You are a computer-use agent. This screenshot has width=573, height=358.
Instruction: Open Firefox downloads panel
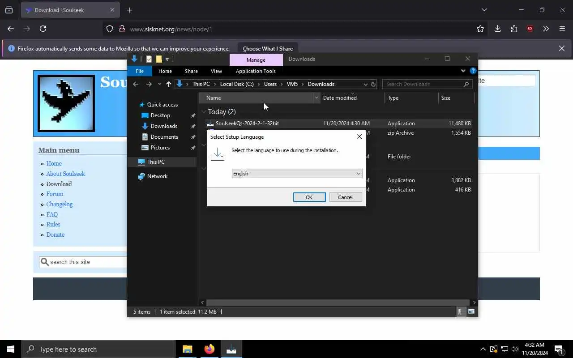497,29
